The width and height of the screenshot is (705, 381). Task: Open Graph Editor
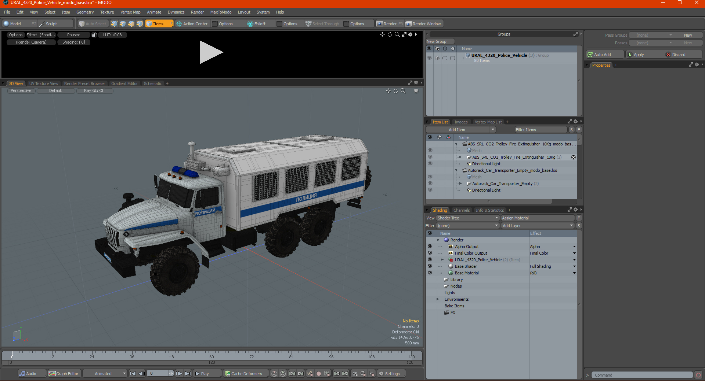64,374
